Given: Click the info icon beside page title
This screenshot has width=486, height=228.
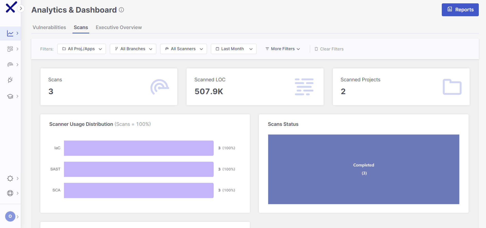Looking at the screenshot, I should tap(121, 10).
